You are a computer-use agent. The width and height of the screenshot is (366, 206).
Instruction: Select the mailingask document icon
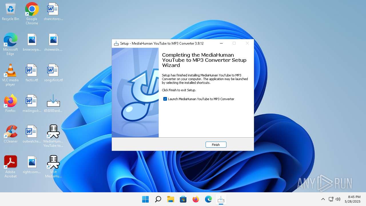tap(32, 104)
